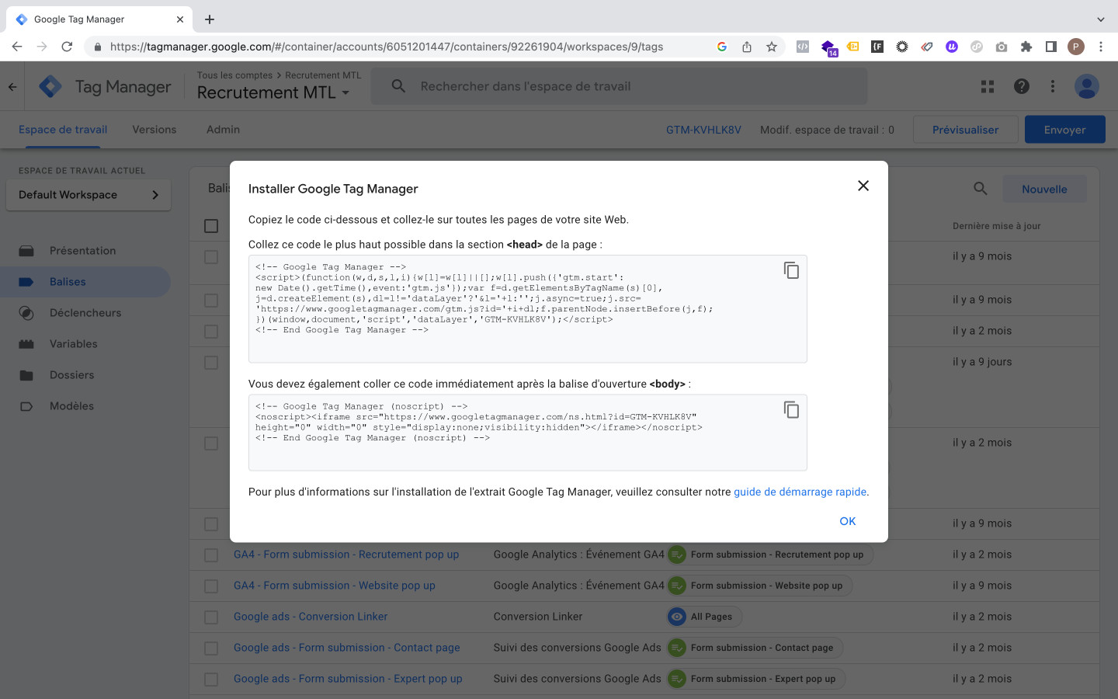
Task: Expand the Default Workspace selector
Action: coord(89,195)
